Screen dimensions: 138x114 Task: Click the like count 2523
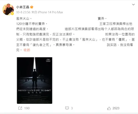coord(116,108)
